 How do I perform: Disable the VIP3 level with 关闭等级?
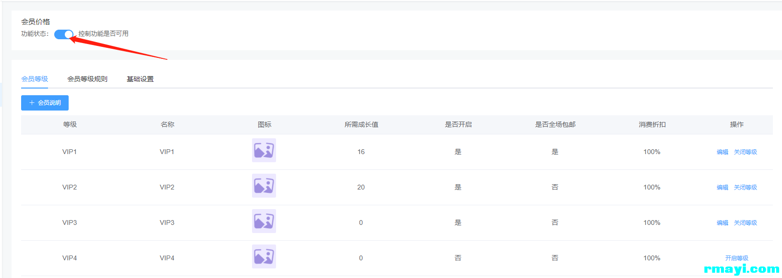click(x=746, y=223)
